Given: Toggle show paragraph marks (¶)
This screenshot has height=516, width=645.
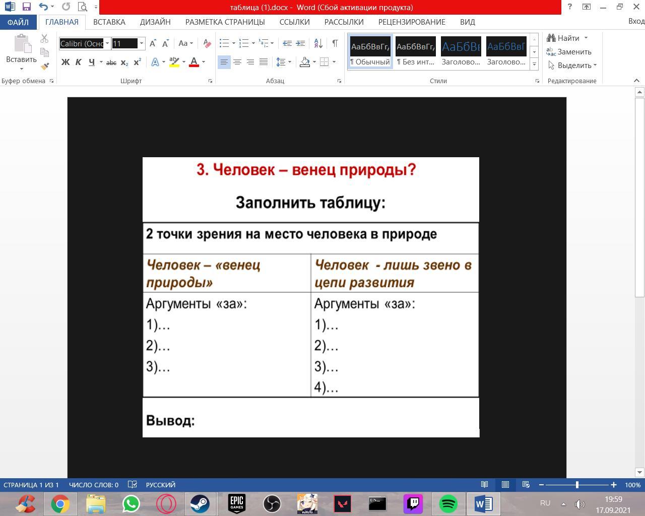Looking at the screenshot, I should [x=335, y=43].
